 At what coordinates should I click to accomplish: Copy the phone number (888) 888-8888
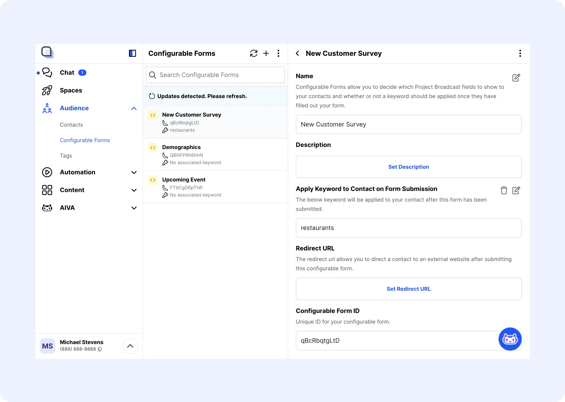(x=100, y=349)
